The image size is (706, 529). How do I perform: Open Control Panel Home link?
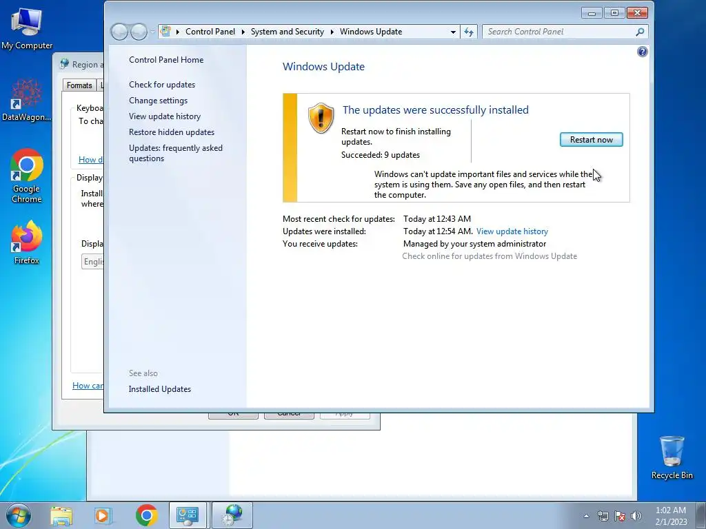(166, 60)
